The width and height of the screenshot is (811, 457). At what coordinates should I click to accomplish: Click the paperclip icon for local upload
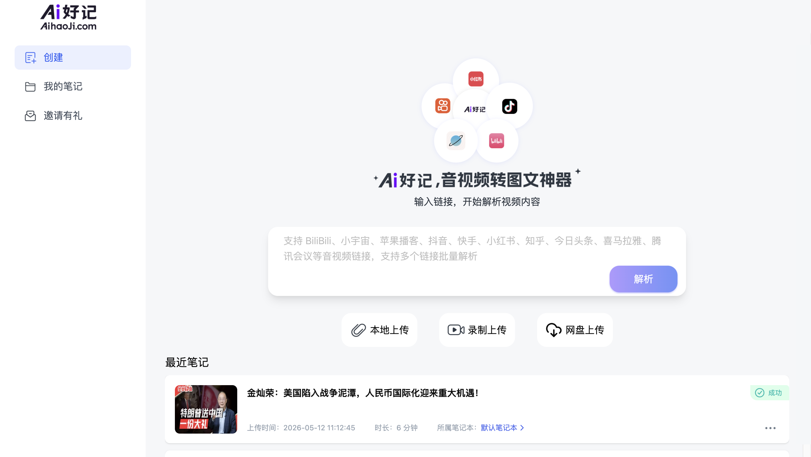[x=359, y=330]
